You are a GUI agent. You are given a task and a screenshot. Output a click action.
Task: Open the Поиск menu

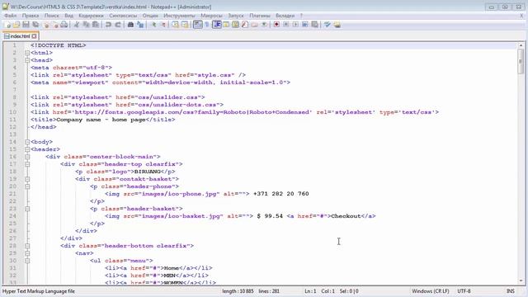tap(51, 16)
